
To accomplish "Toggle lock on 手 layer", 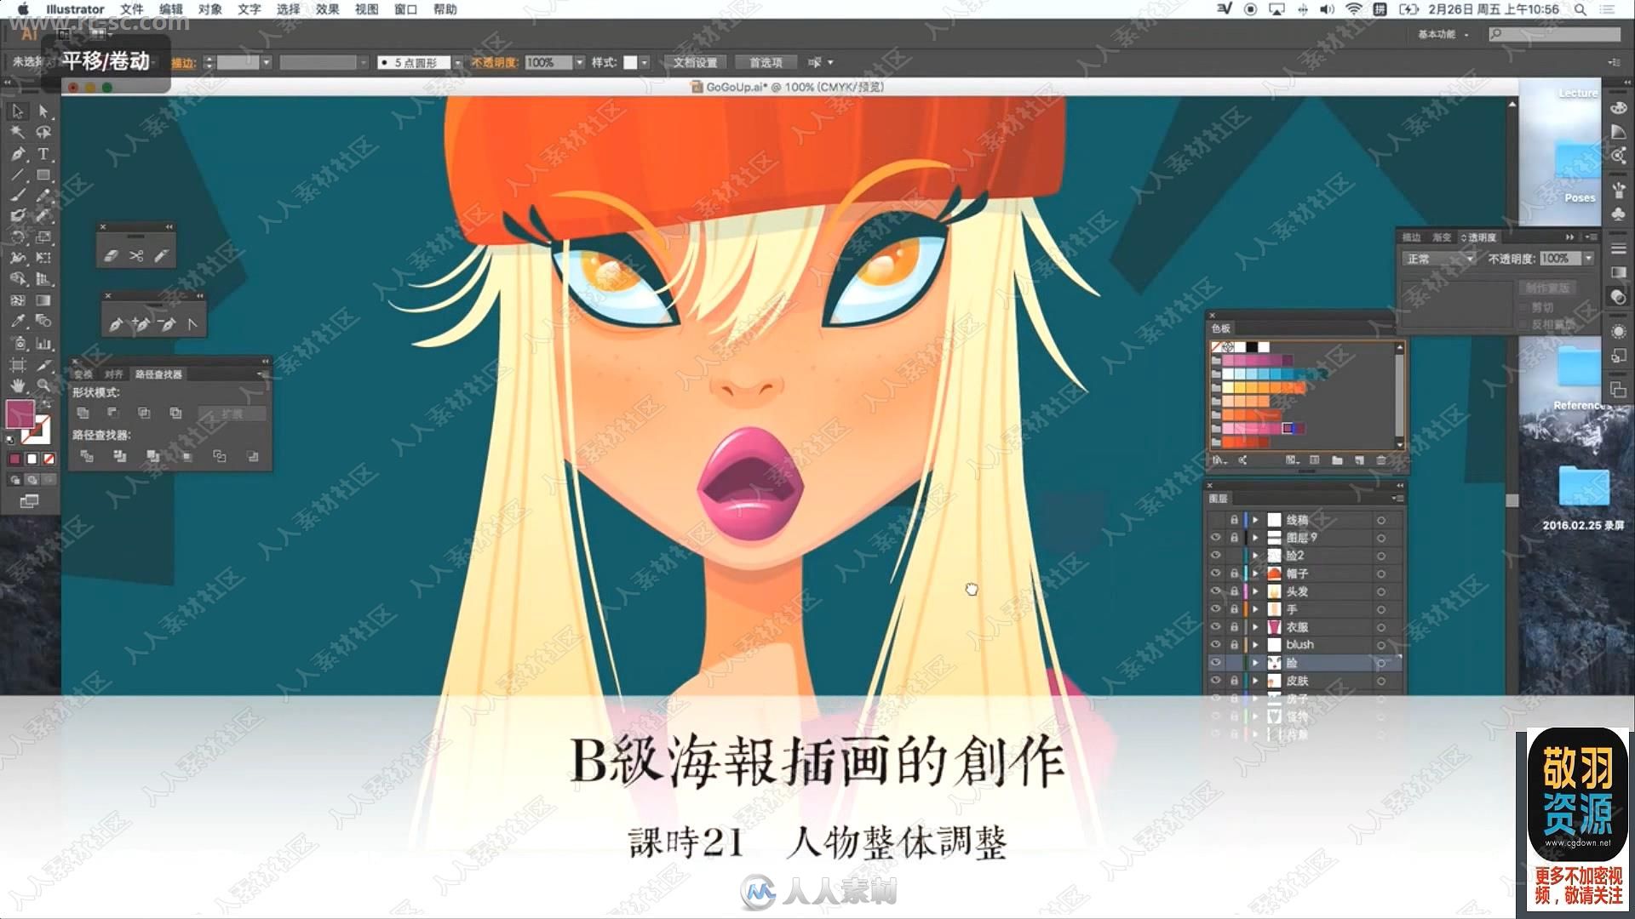I will [1234, 609].
